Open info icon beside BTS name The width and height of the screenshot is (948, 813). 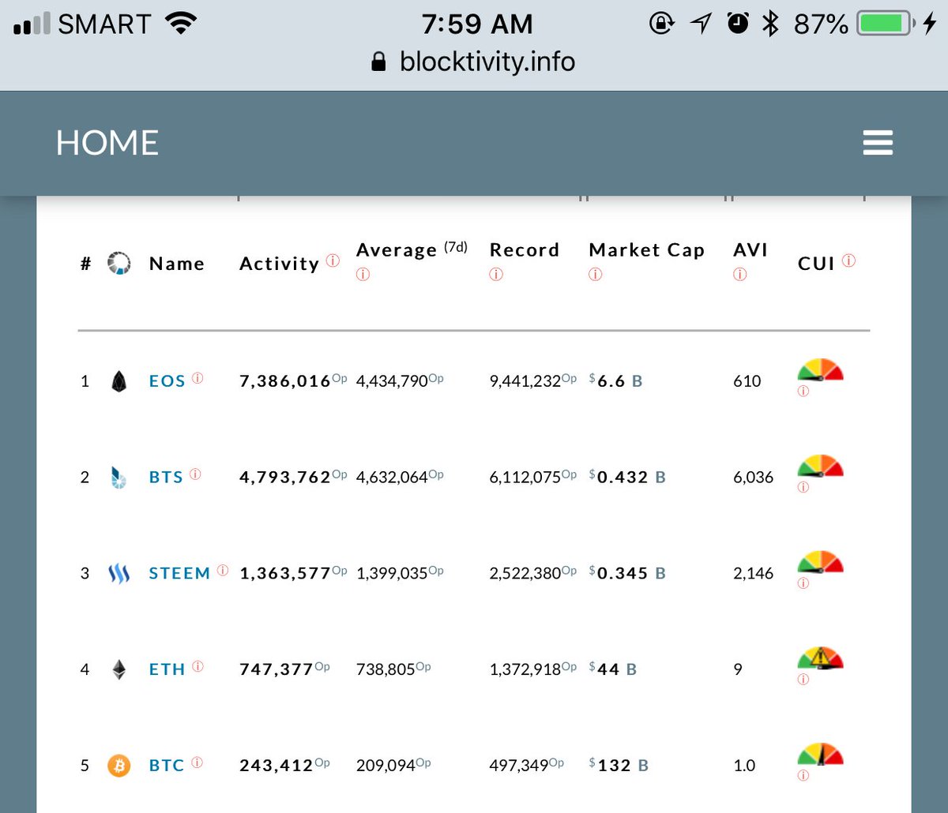(x=195, y=474)
